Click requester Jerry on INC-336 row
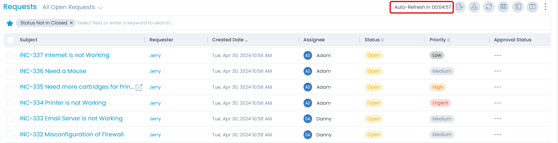The image size is (558, 143). [155, 71]
